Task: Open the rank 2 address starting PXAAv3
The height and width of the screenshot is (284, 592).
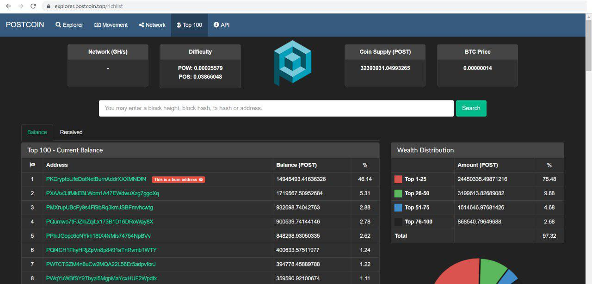Action: (102, 193)
